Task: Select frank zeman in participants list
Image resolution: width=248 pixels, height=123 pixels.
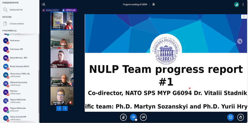Action: coord(15,41)
